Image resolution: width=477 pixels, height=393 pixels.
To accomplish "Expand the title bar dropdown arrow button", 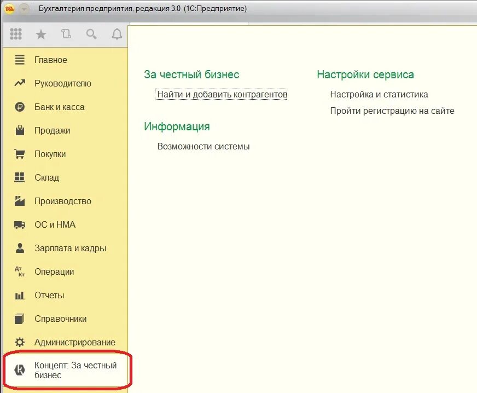I will [x=24, y=9].
